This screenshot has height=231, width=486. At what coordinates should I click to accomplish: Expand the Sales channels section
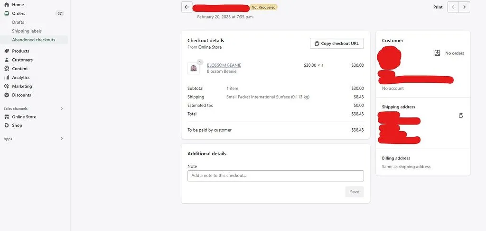pos(62,108)
